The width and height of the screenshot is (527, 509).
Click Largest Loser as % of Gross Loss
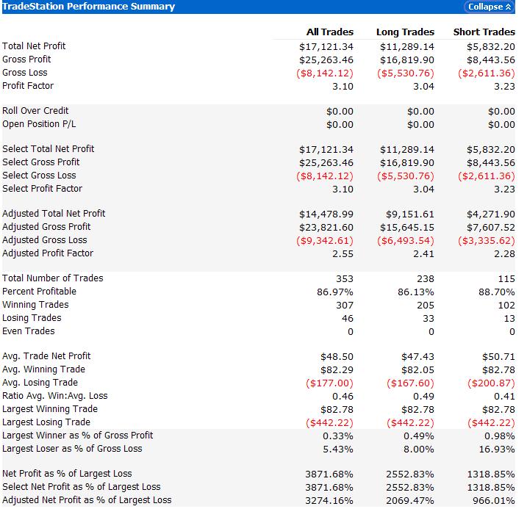point(72,449)
